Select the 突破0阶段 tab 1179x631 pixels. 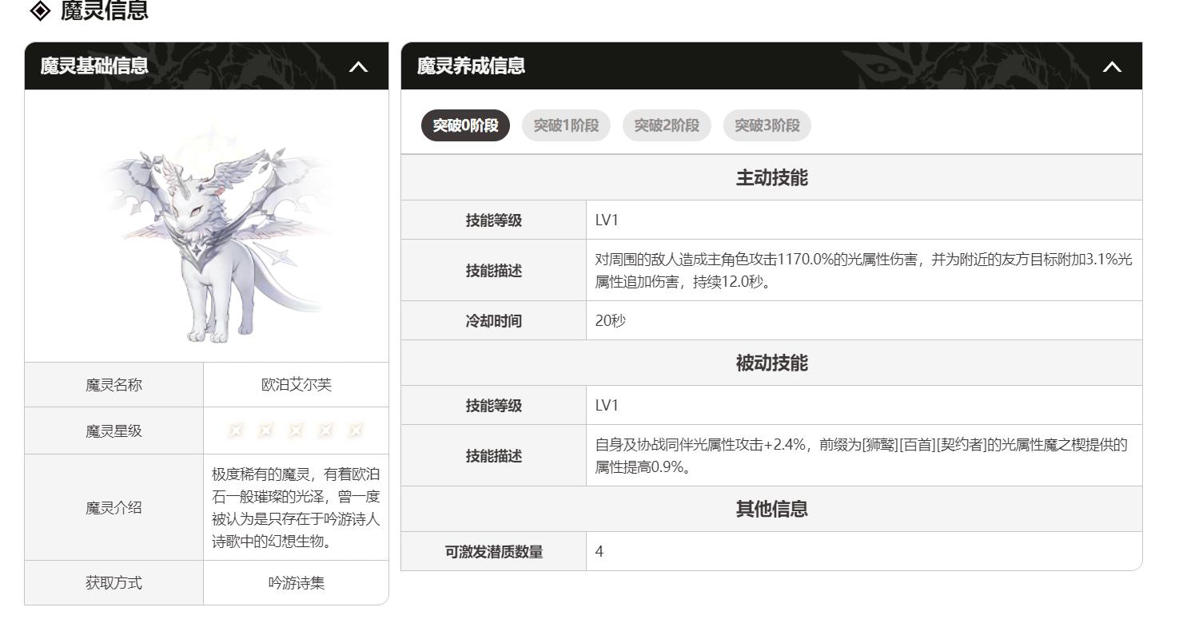pos(465,125)
